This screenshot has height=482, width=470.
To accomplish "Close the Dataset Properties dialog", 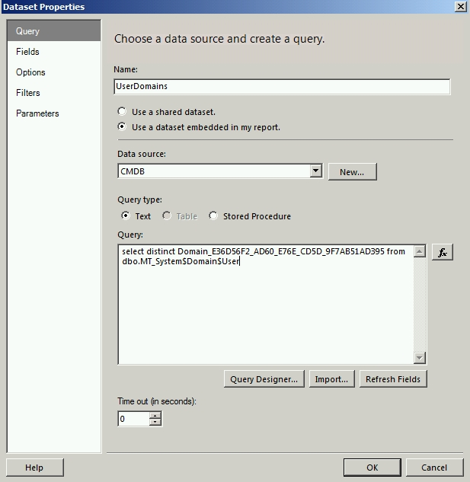I will (459, 7).
